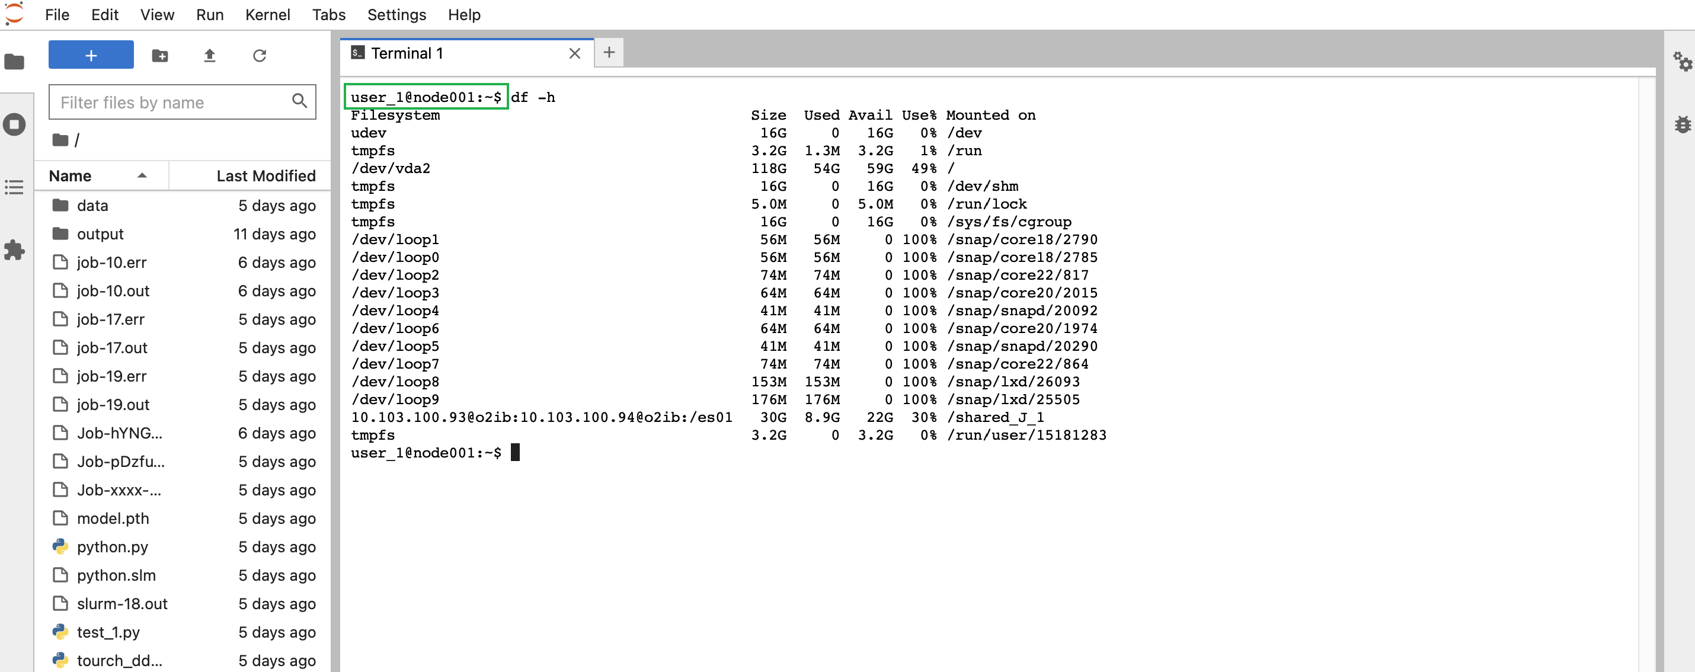Open the Run menu

pyautogui.click(x=210, y=14)
